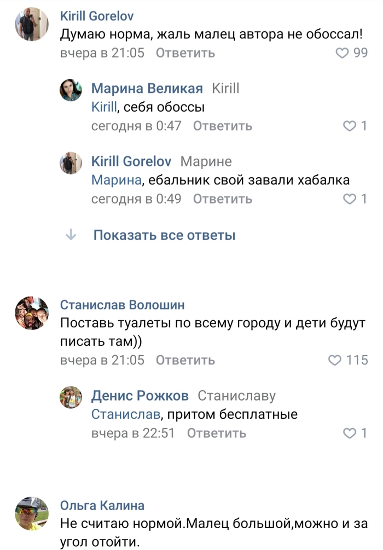Open Ольга Калина's profile name link
This screenshot has height=550, width=383.
point(102,505)
